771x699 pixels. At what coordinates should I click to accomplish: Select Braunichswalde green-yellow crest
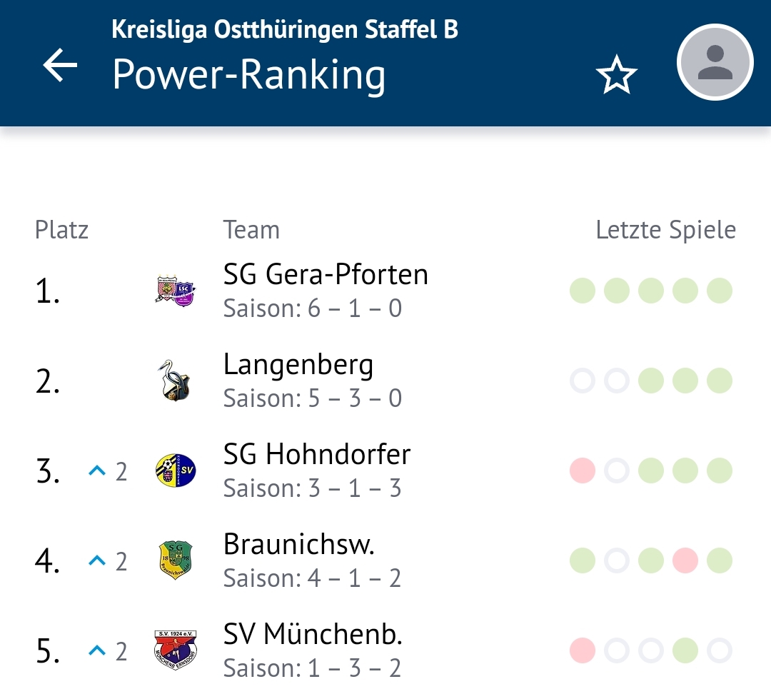point(176,560)
